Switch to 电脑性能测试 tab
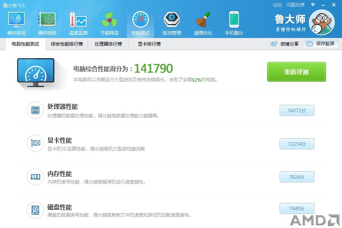The height and width of the screenshot is (228, 342). click(x=25, y=44)
